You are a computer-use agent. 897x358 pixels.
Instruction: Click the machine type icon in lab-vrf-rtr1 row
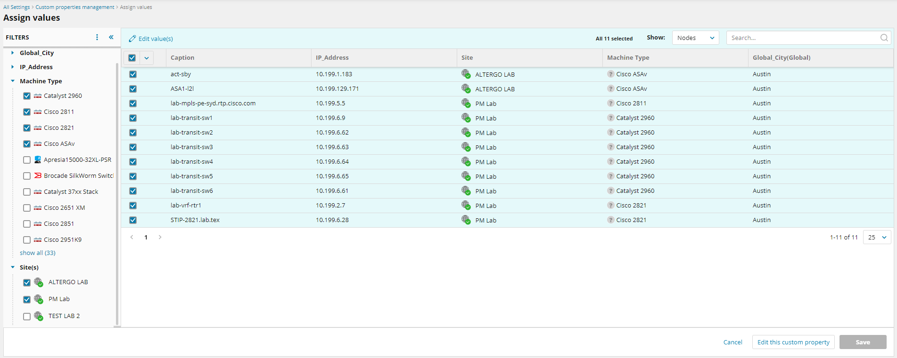pos(610,205)
